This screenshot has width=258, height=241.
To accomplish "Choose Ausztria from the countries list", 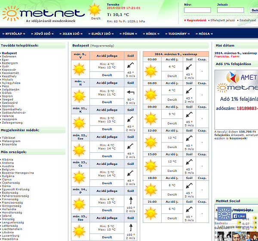I will pyautogui.click(x=8, y=166).
